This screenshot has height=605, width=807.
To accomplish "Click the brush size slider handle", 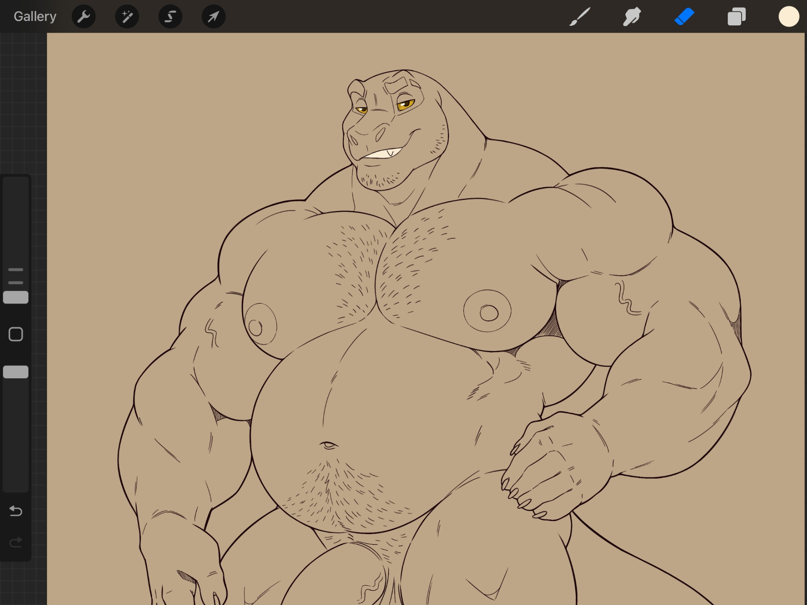I will (16, 297).
